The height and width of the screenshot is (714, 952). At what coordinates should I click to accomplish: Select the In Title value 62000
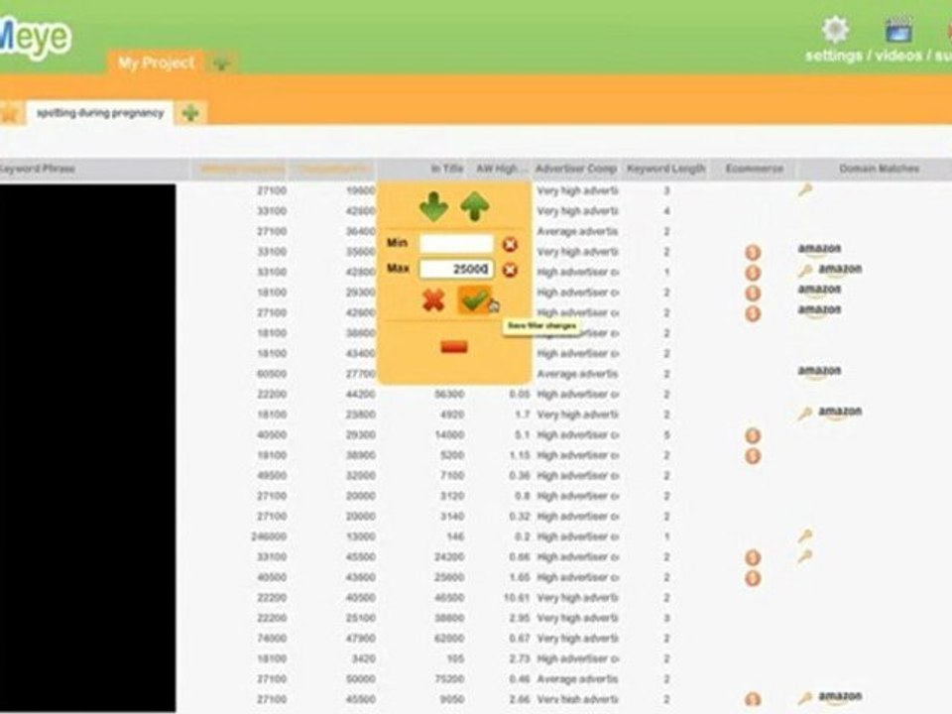click(x=449, y=638)
